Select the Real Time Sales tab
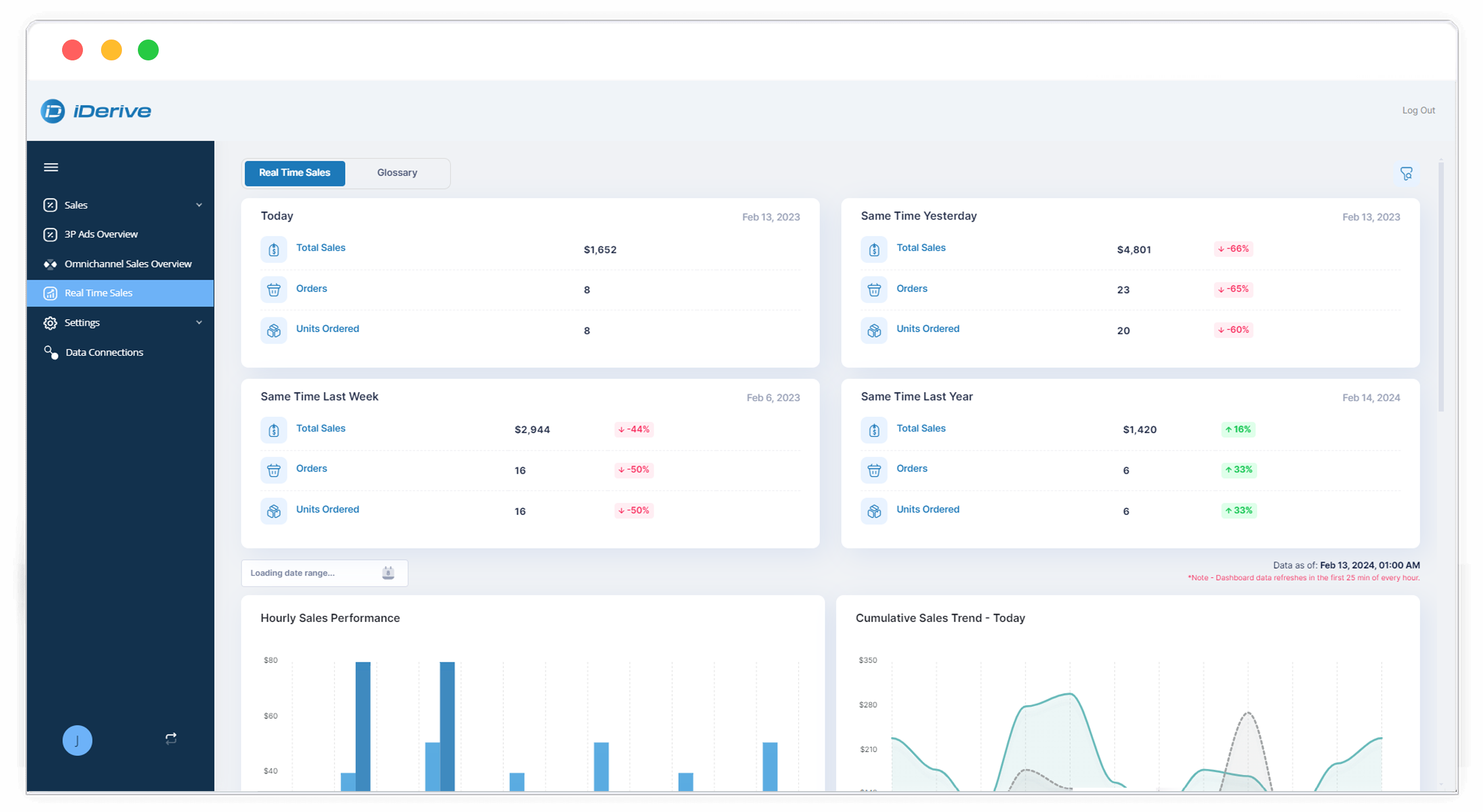 (x=294, y=172)
